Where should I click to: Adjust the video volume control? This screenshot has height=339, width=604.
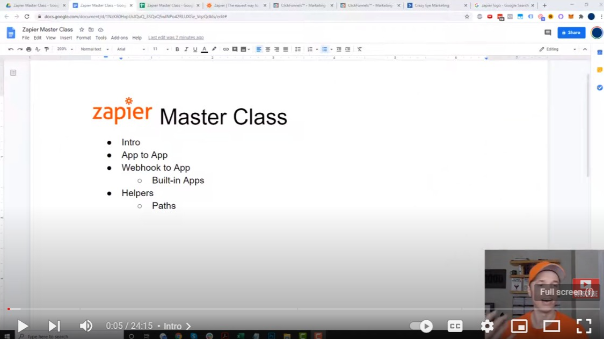pyautogui.click(x=86, y=326)
